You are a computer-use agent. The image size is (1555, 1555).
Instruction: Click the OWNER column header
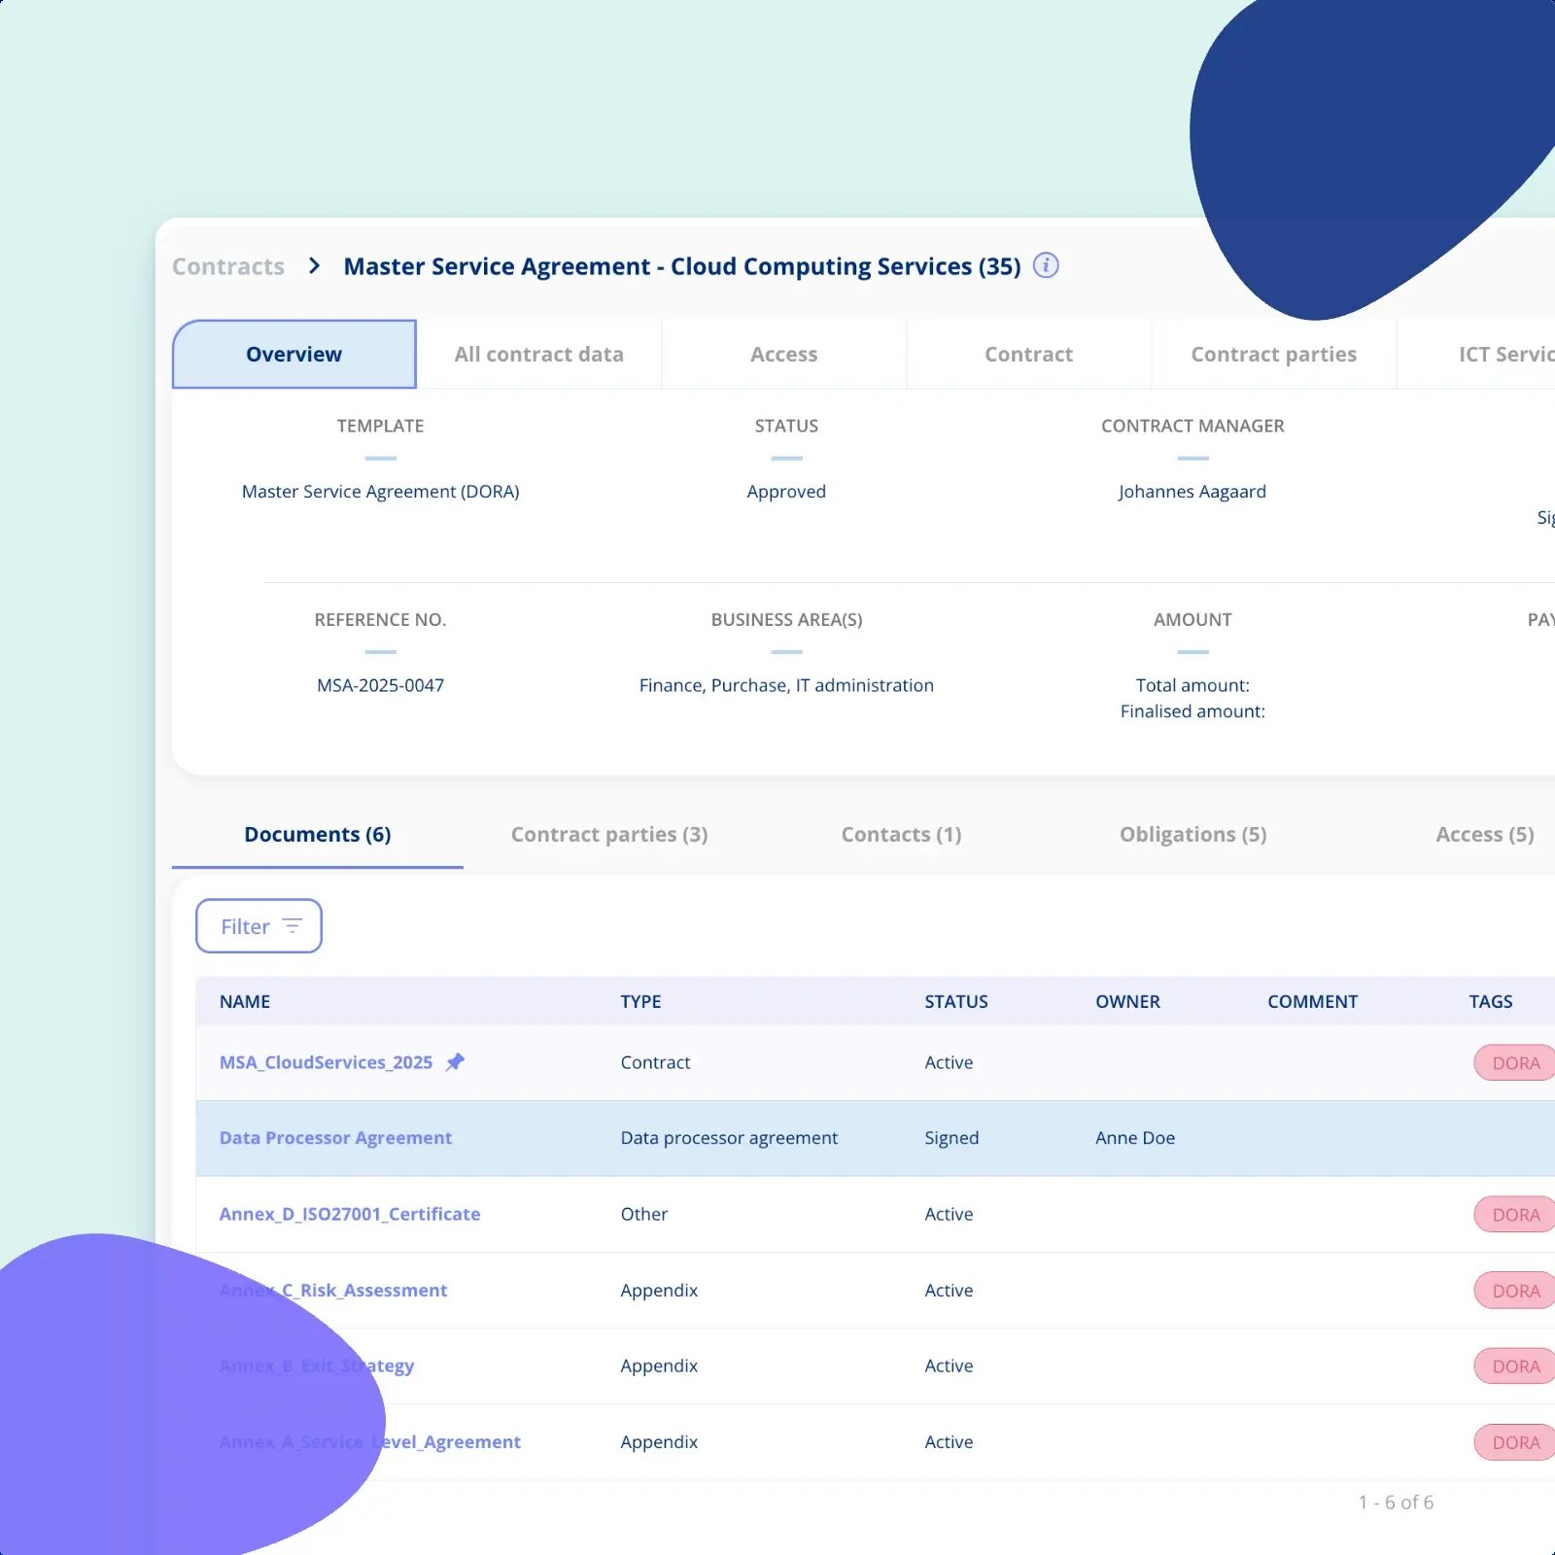(1127, 1001)
